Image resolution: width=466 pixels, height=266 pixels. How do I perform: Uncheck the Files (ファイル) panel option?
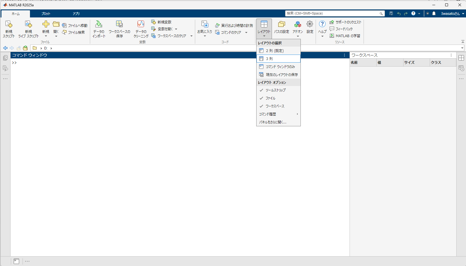[x=270, y=98]
